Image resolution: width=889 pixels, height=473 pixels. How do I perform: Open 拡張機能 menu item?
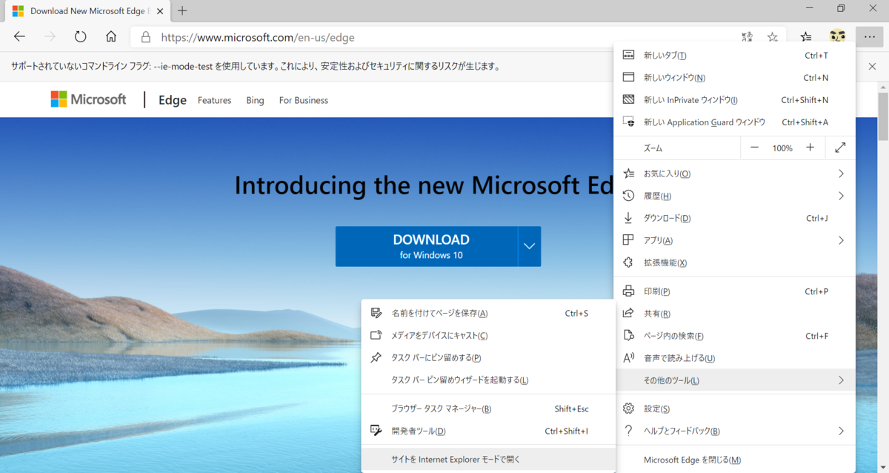pos(735,262)
